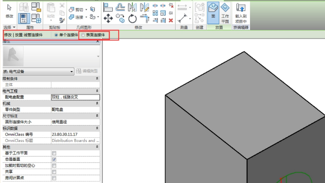Collapse the 标识数据 section
The height and width of the screenshot is (183, 325).
point(97,128)
